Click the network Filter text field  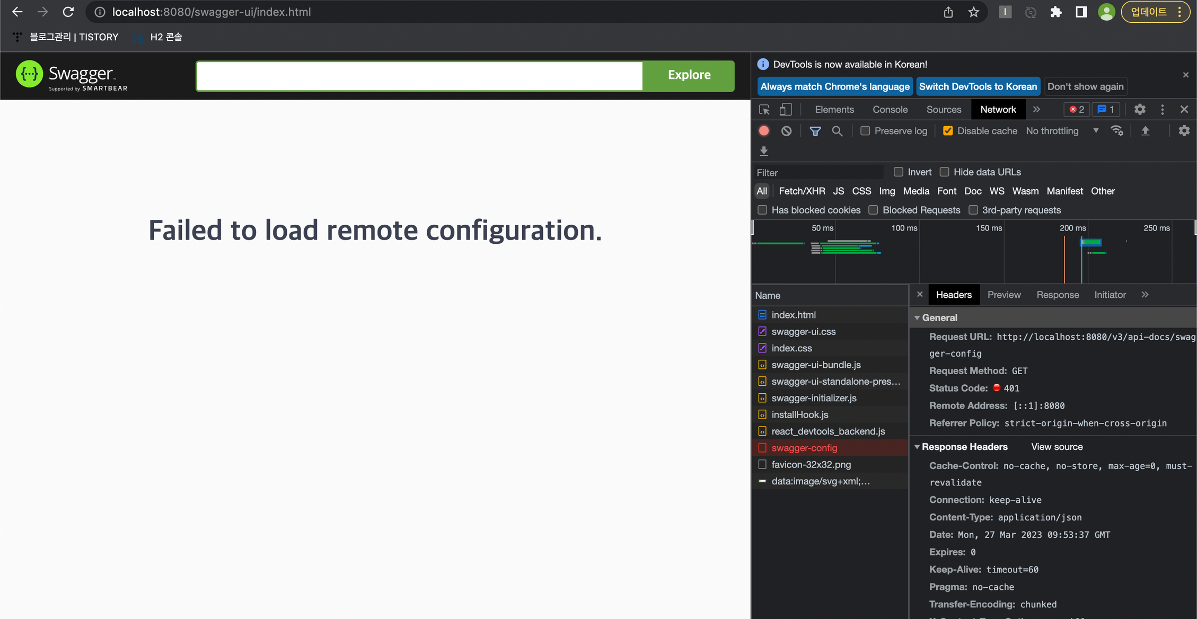point(819,173)
